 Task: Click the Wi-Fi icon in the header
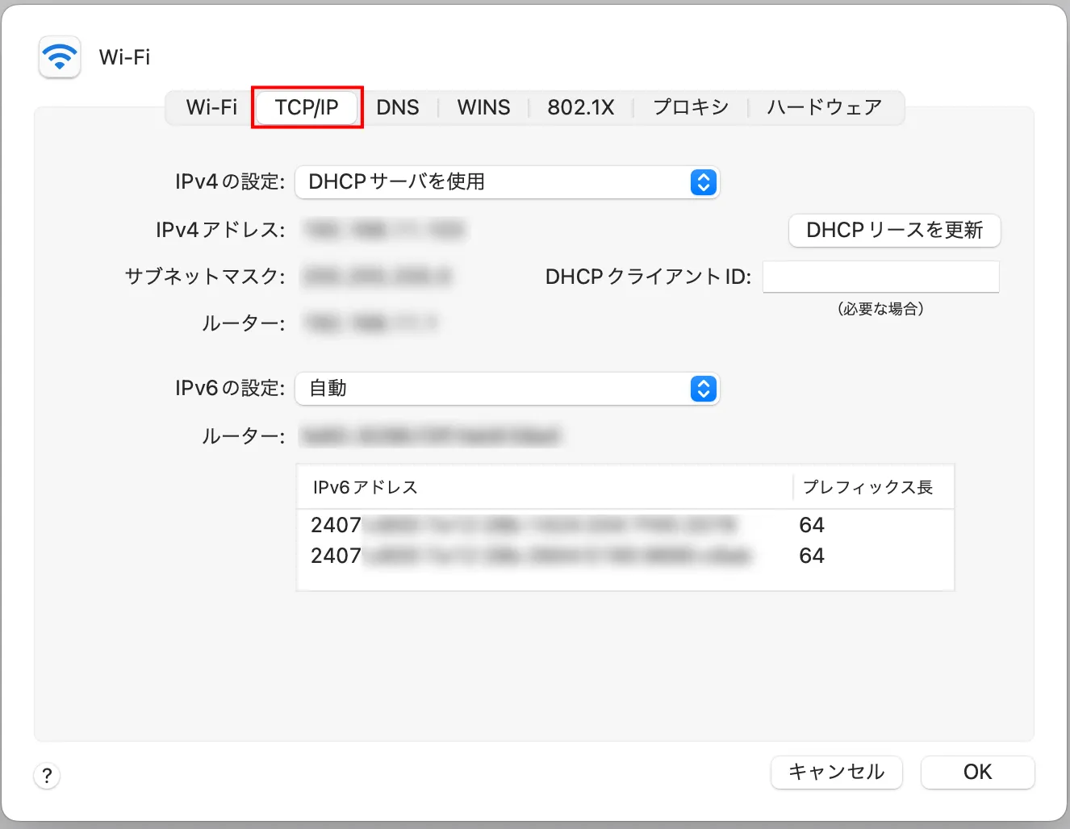pyautogui.click(x=60, y=57)
